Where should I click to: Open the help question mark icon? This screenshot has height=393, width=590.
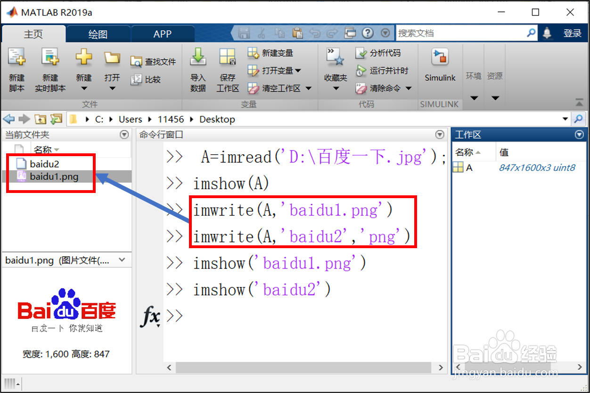click(x=368, y=33)
